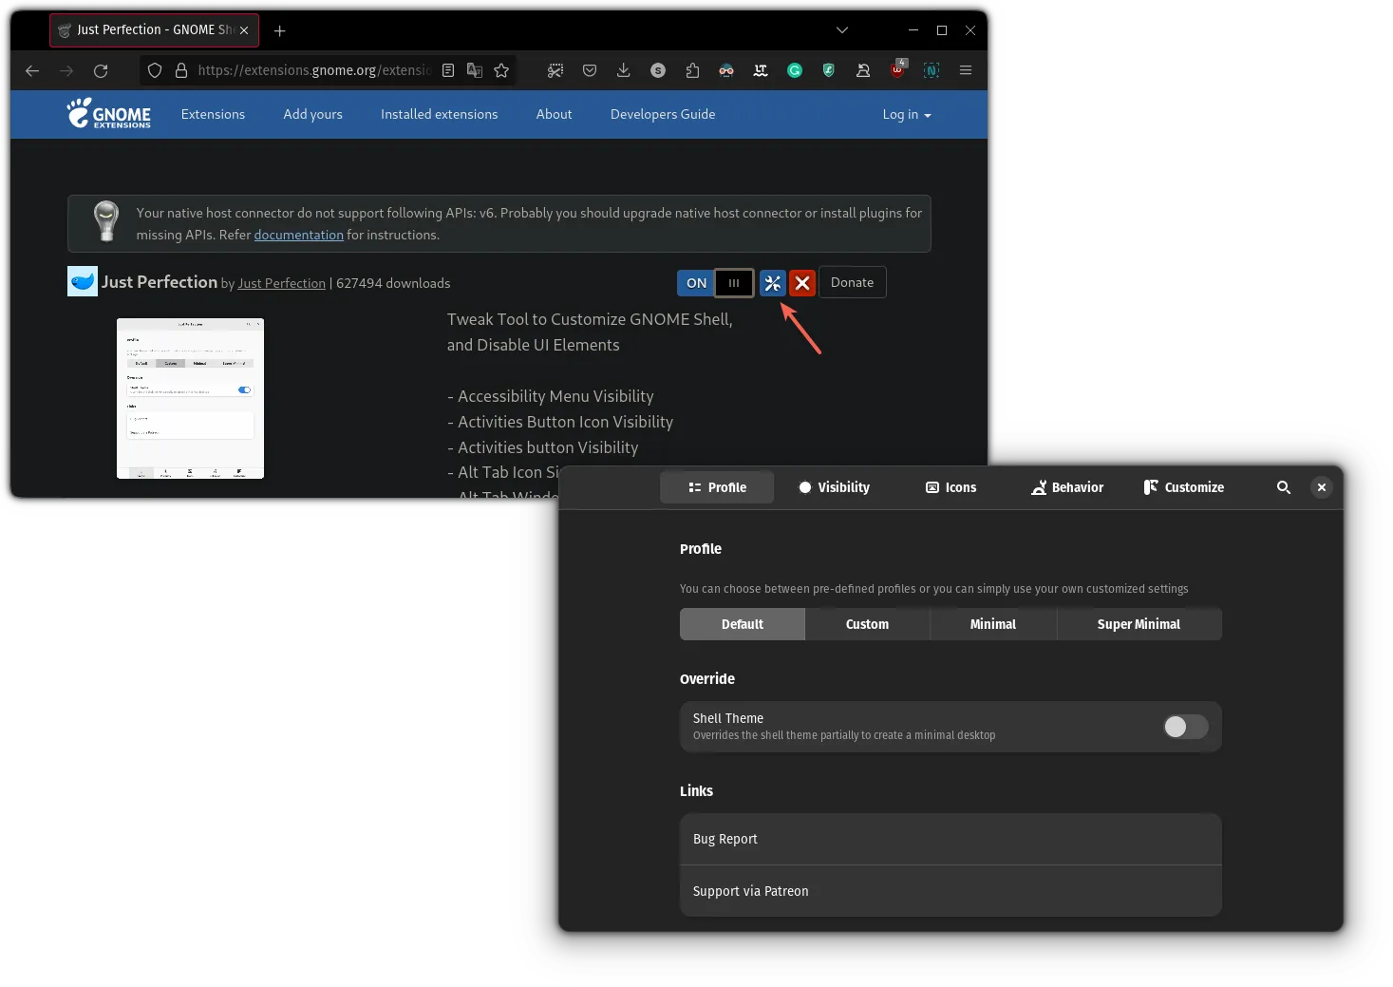Turn off the extension ON switch
Screen dimensions: 1393x987
coord(715,283)
